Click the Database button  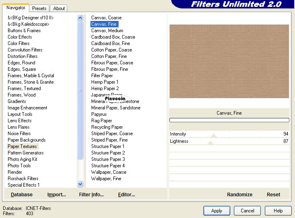22,194
